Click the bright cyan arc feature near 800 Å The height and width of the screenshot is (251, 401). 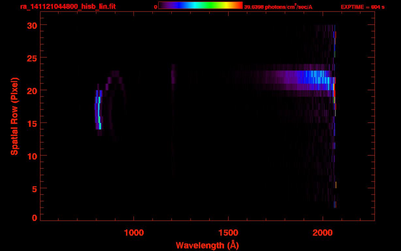click(x=99, y=110)
